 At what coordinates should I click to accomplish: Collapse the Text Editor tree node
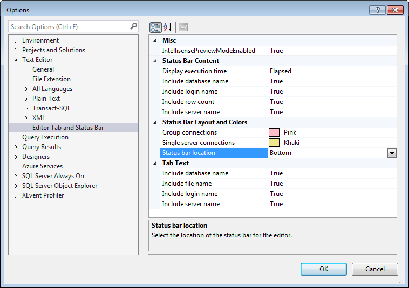[16, 60]
